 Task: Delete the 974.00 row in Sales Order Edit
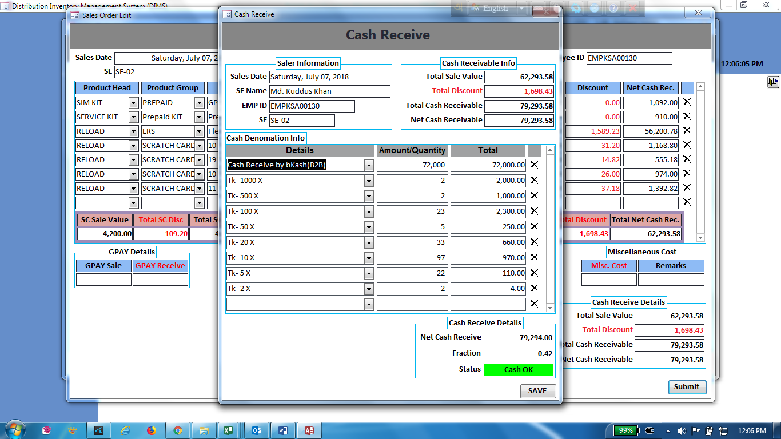[x=687, y=174]
